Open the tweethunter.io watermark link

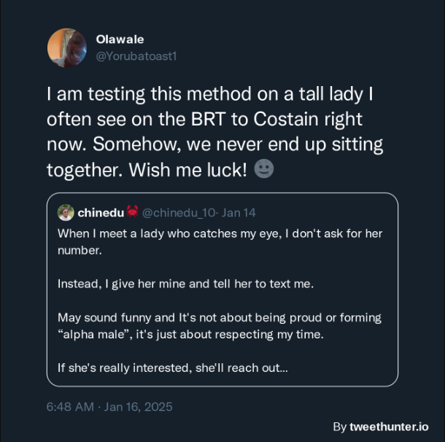click(x=389, y=427)
